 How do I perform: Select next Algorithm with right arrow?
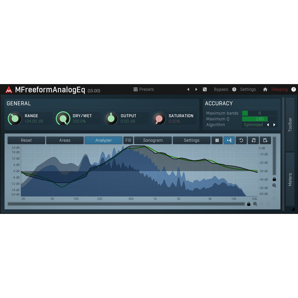[x=274, y=125]
